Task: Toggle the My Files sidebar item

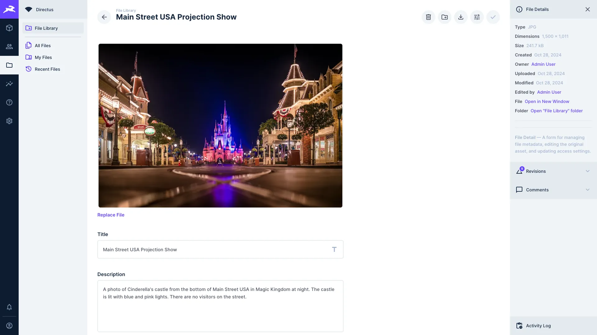Action: point(43,57)
